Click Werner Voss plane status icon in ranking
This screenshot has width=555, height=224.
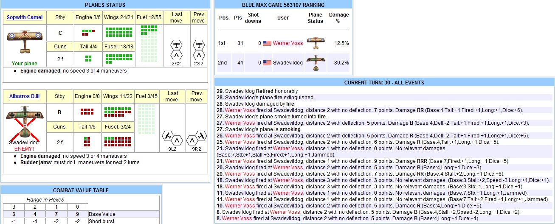(316, 43)
